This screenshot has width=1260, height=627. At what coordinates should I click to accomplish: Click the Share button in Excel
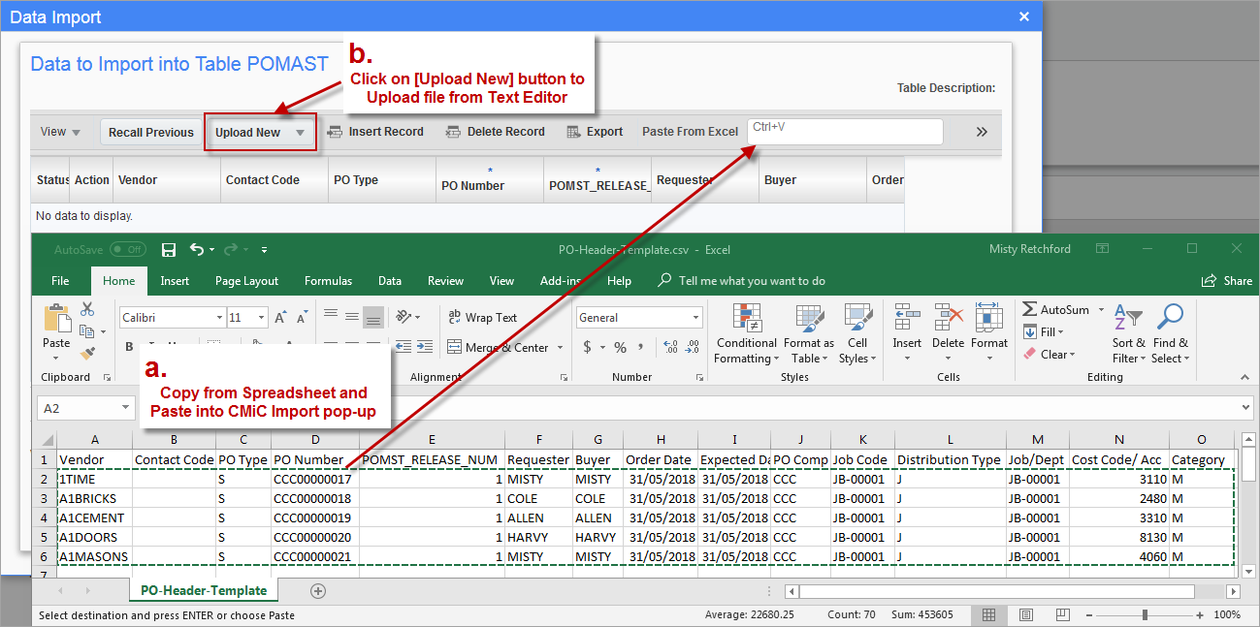(1226, 281)
